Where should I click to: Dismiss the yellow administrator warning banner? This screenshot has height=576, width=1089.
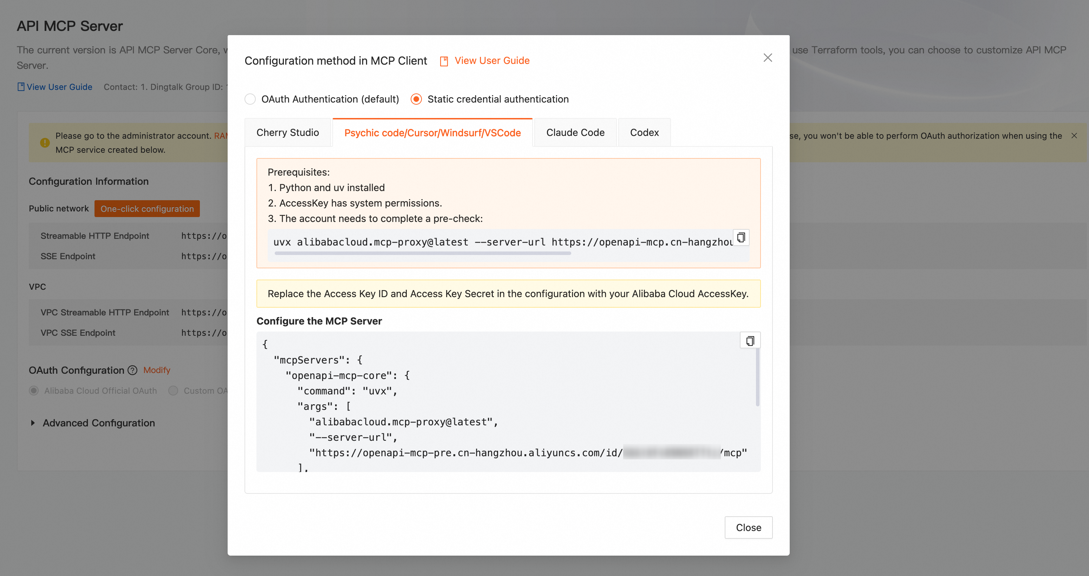[1074, 136]
